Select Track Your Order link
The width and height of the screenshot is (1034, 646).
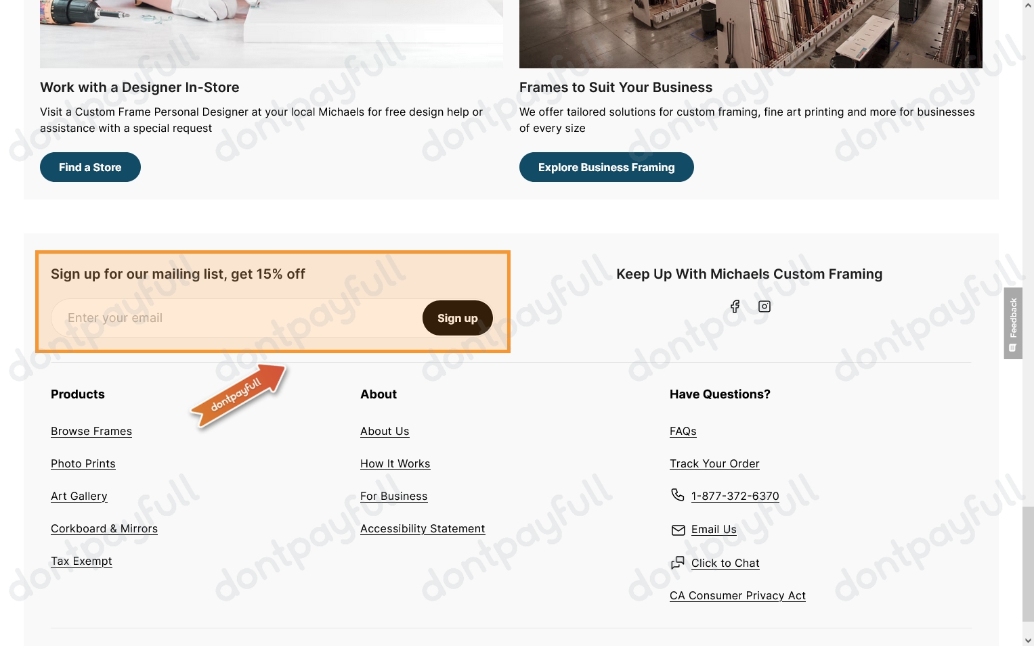coord(714,464)
